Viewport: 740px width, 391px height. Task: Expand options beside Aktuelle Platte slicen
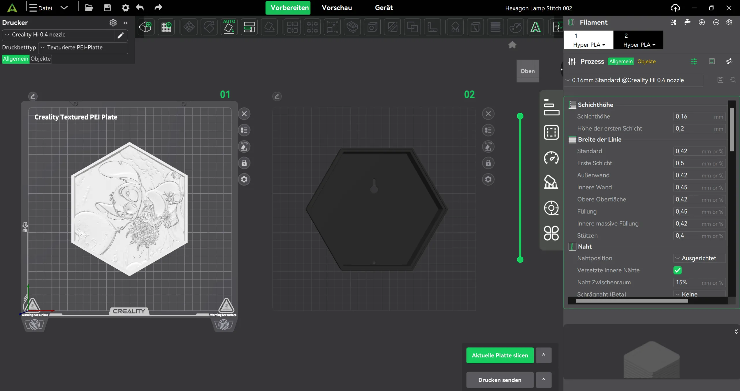(x=543, y=355)
